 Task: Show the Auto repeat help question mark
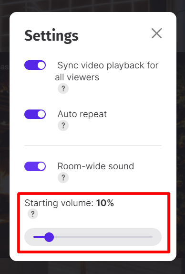(63, 125)
